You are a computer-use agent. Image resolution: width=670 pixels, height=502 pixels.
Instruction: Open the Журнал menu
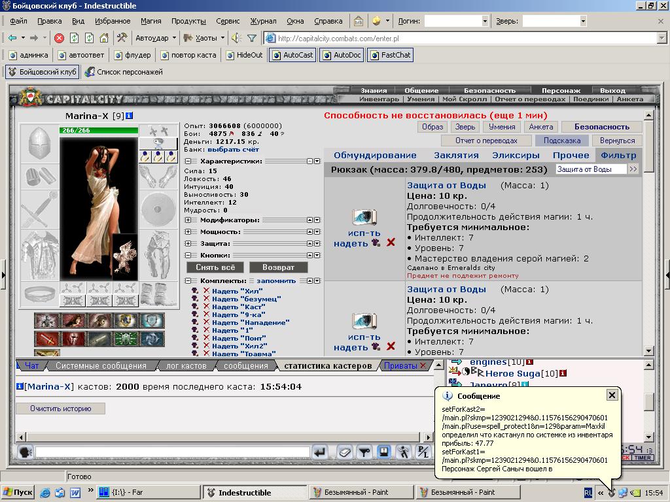tap(263, 21)
